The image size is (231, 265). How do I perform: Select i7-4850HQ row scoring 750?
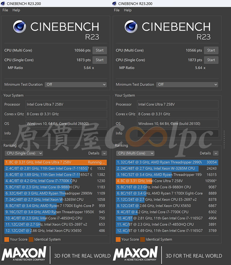click(56, 218)
